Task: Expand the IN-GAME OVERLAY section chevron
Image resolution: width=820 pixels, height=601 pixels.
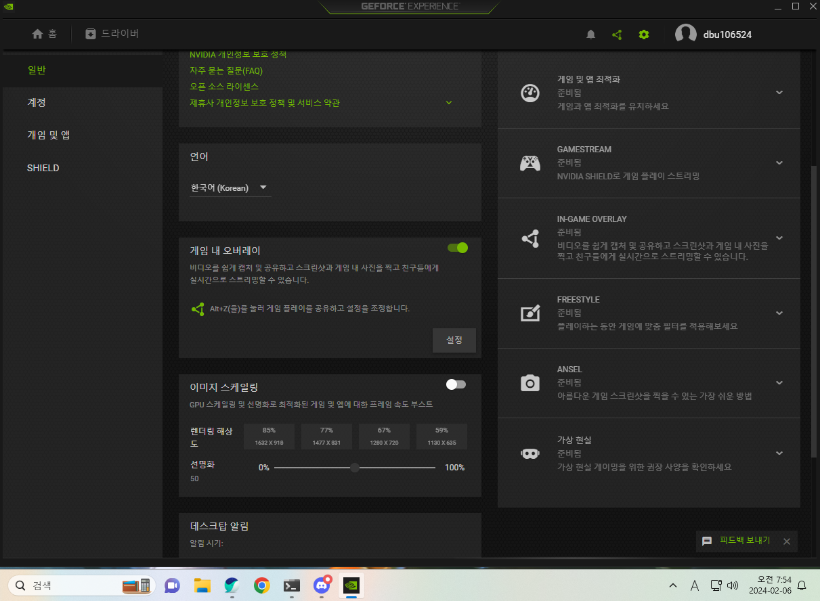Action: pos(779,238)
